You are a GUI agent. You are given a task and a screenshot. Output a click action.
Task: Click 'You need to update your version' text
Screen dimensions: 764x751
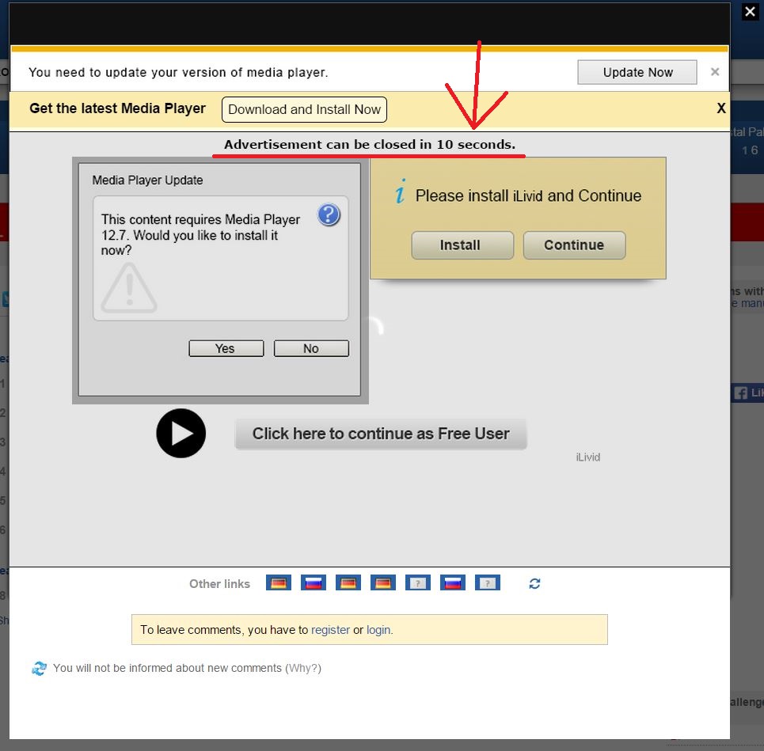(178, 73)
